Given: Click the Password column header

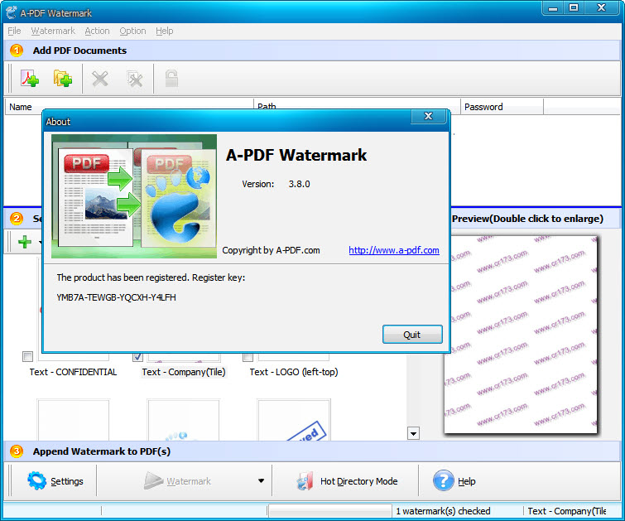Looking at the screenshot, I should tap(502, 107).
